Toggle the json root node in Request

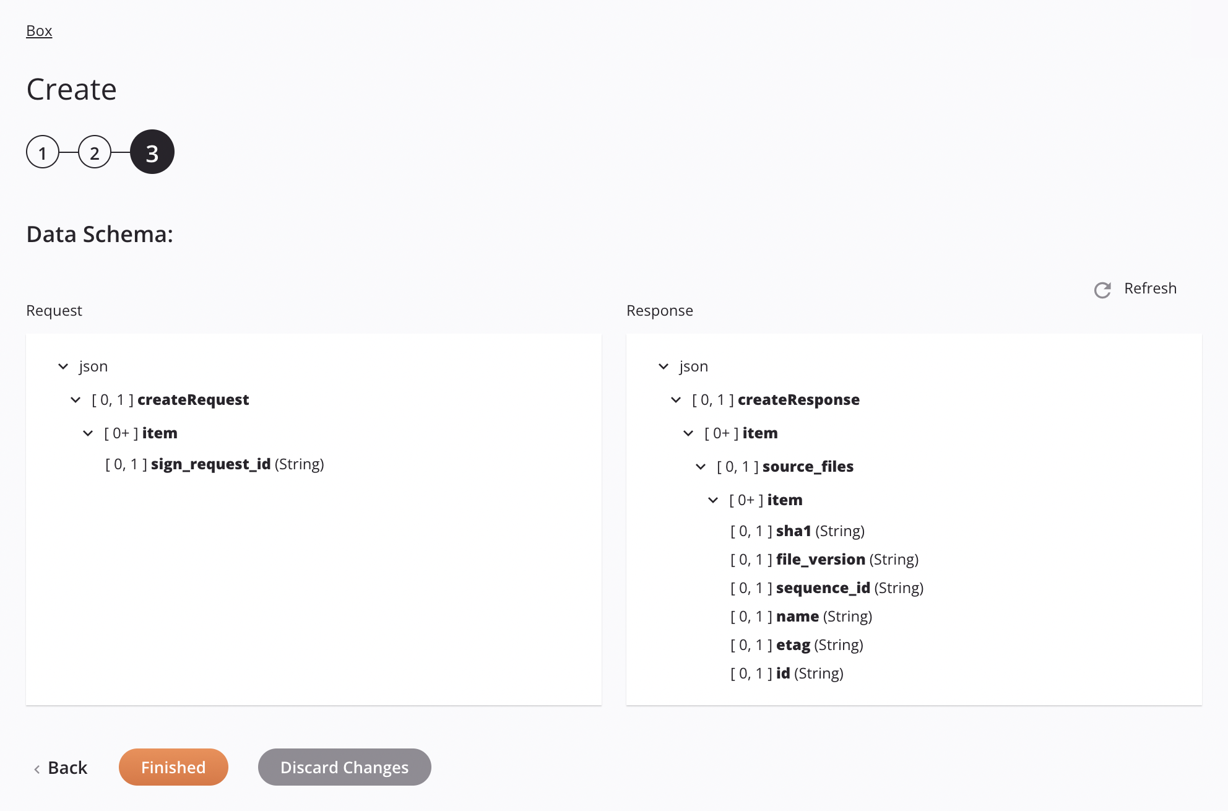coord(63,366)
